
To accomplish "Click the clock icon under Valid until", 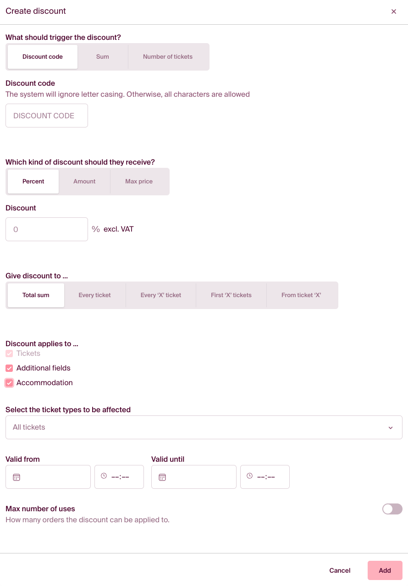I will tap(250, 476).
